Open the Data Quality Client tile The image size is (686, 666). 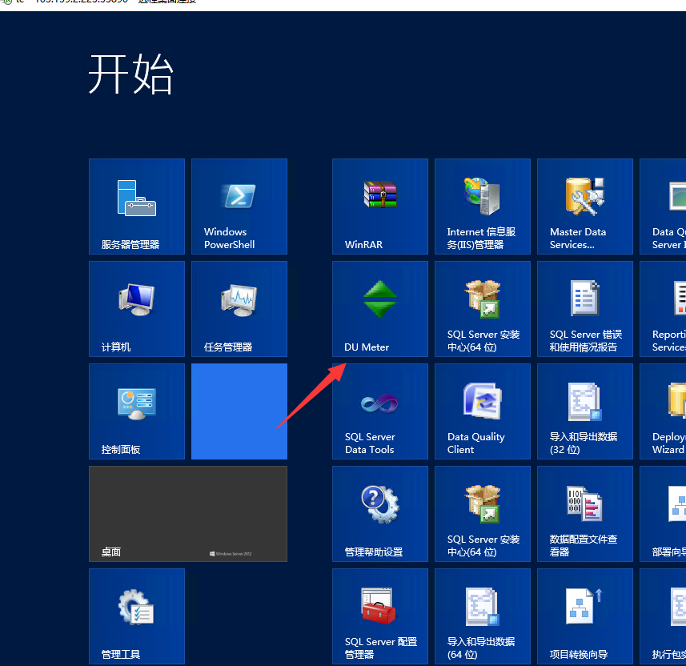point(483,411)
